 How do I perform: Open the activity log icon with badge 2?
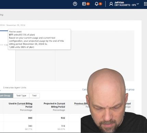(x=84, y=4)
